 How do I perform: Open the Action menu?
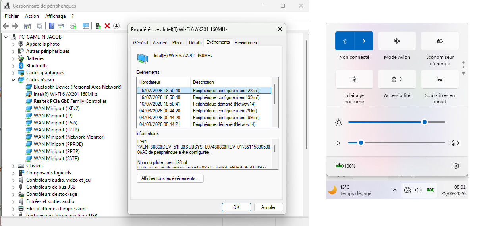click(32, 16)
